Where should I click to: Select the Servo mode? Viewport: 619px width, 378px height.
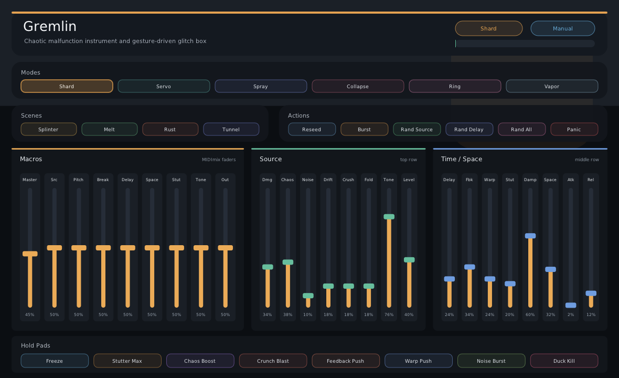164,86
